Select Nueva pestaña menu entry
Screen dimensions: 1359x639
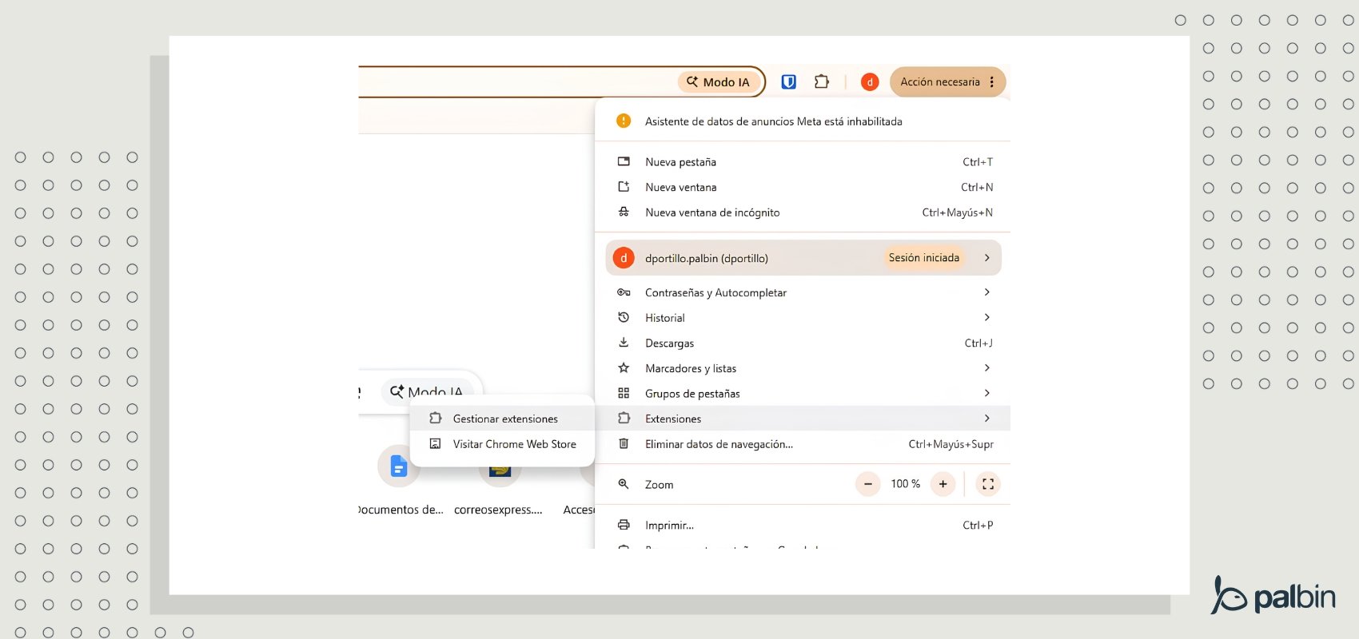803,161
